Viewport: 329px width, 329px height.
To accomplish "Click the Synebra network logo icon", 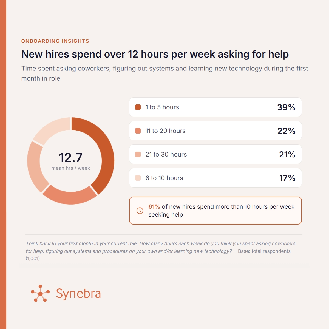I will pyautogui.click(x=40, y=293).
